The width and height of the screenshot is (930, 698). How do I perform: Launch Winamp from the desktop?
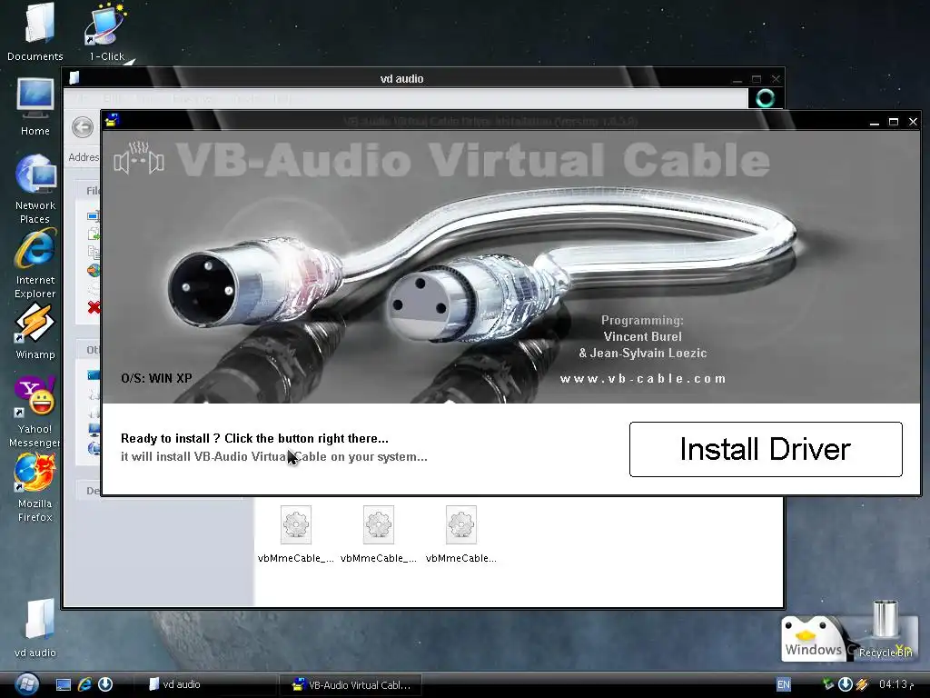pyautogui.click(x=35, y=331)
